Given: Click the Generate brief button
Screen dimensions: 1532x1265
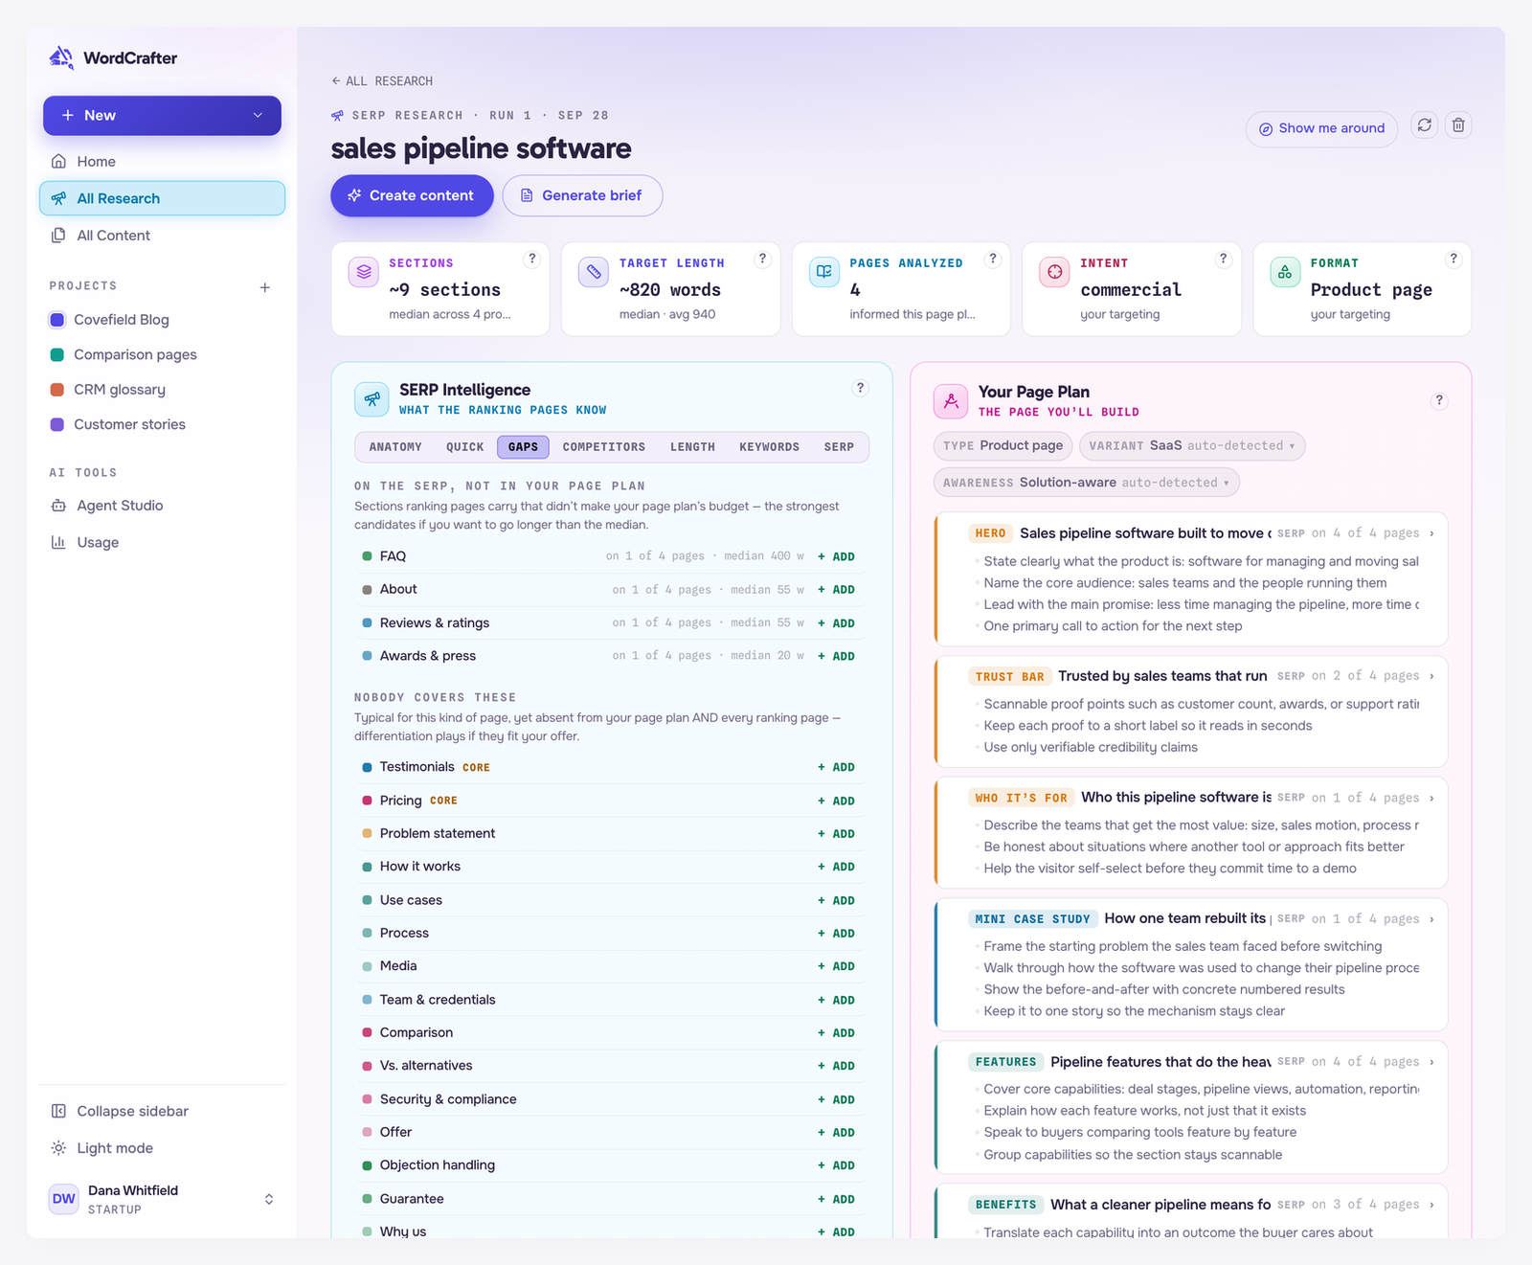Looking at the screenshot, I should (x=582, y=195).
